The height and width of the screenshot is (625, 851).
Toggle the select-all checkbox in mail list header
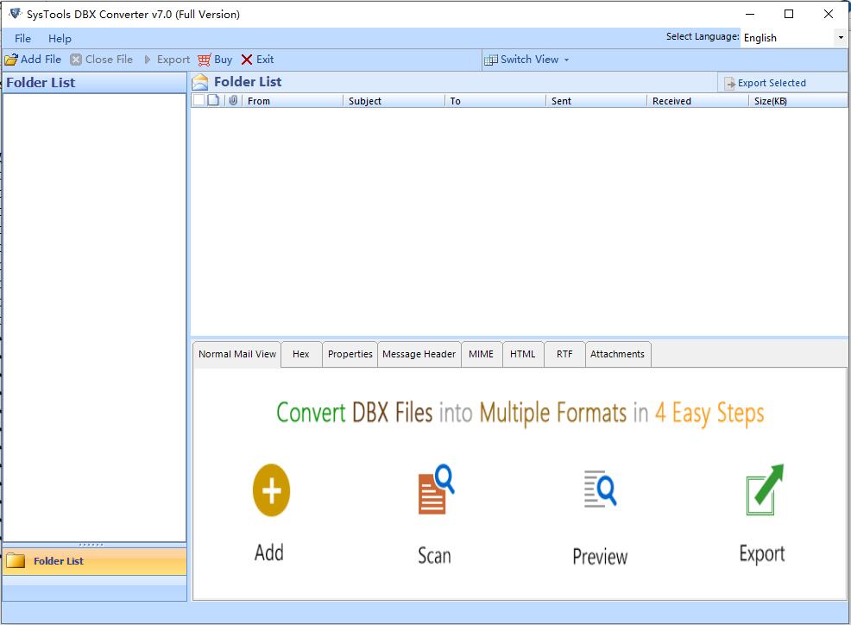pyautogui.click(x=199, y=100)
